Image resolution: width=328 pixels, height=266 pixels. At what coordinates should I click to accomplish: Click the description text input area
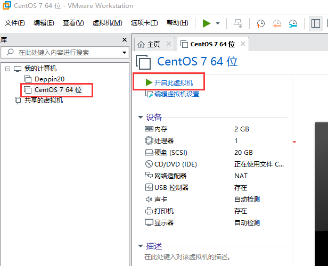pos(187,257)
